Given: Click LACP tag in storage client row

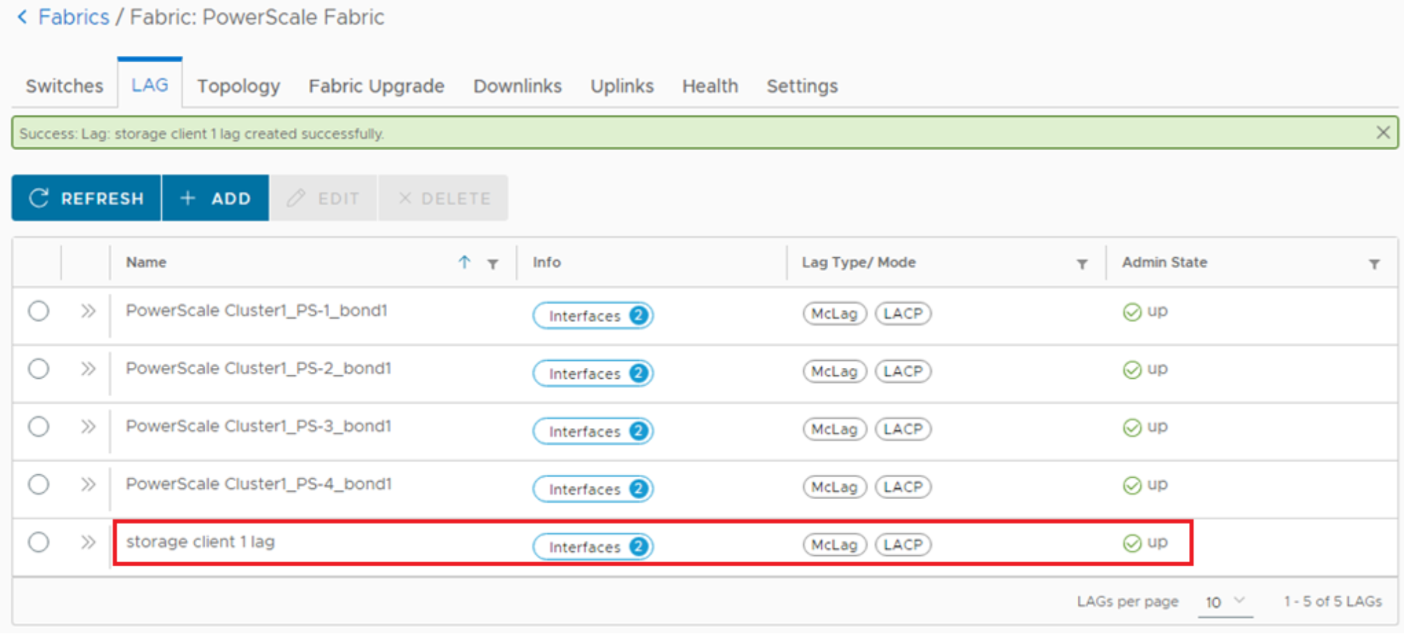Looking at the screenshot, I should [x=903, y=545].
